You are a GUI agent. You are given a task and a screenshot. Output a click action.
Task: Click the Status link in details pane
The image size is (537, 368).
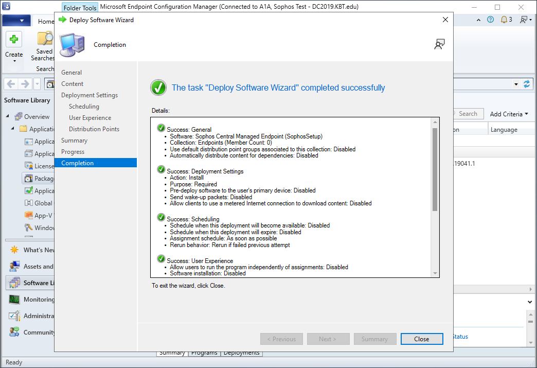[x=460, y=337]
